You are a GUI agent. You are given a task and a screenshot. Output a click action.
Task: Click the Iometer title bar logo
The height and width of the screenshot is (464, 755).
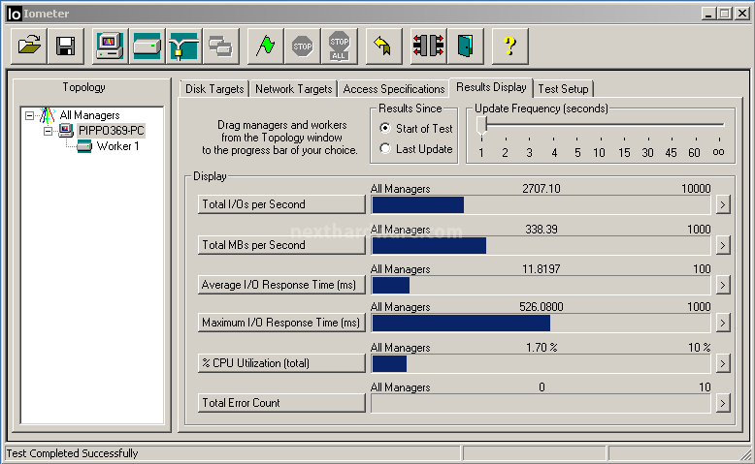pyautogui.click(x=15, y=14)
